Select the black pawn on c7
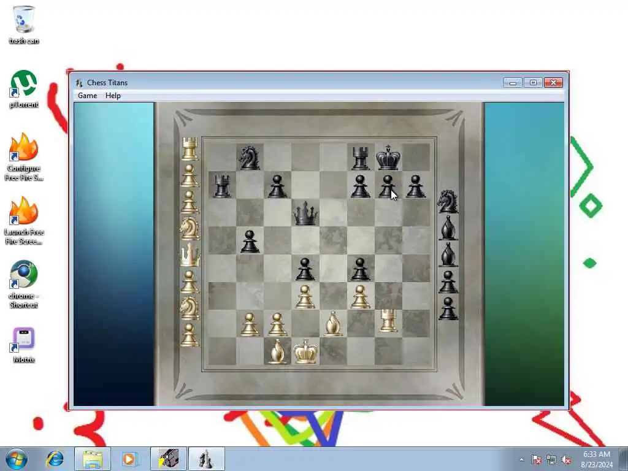The height and width of the screenshot is (471, 628). [277, 186]
